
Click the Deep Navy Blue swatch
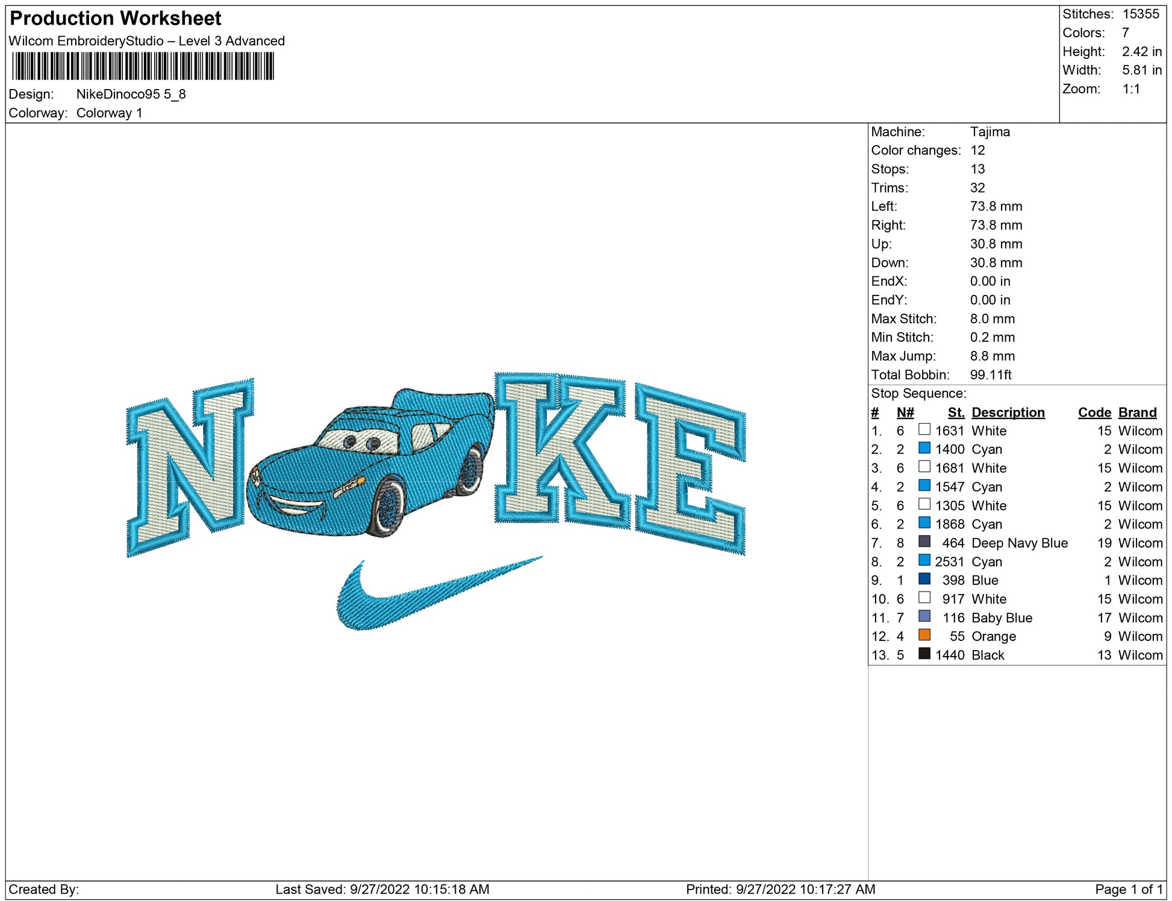(x=924, y=542)
